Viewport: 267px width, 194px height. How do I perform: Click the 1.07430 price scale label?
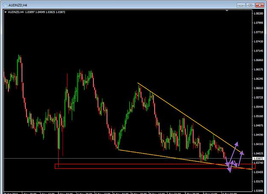(x=258, y=41)
